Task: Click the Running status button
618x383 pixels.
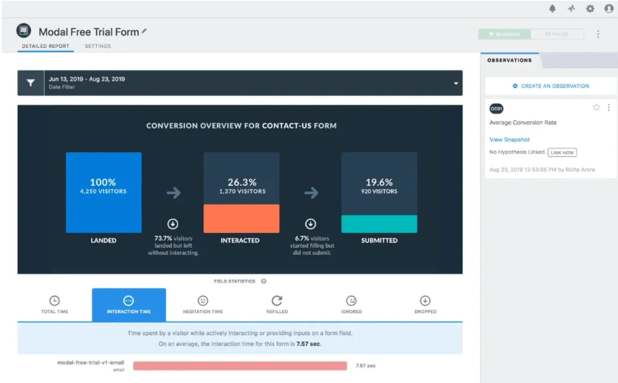Action: 504,34
